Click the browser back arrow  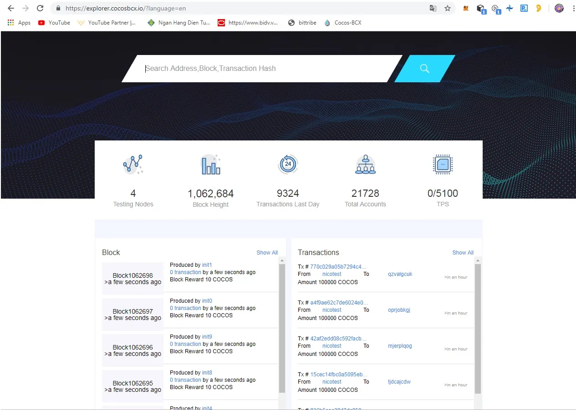click(11, 8)
